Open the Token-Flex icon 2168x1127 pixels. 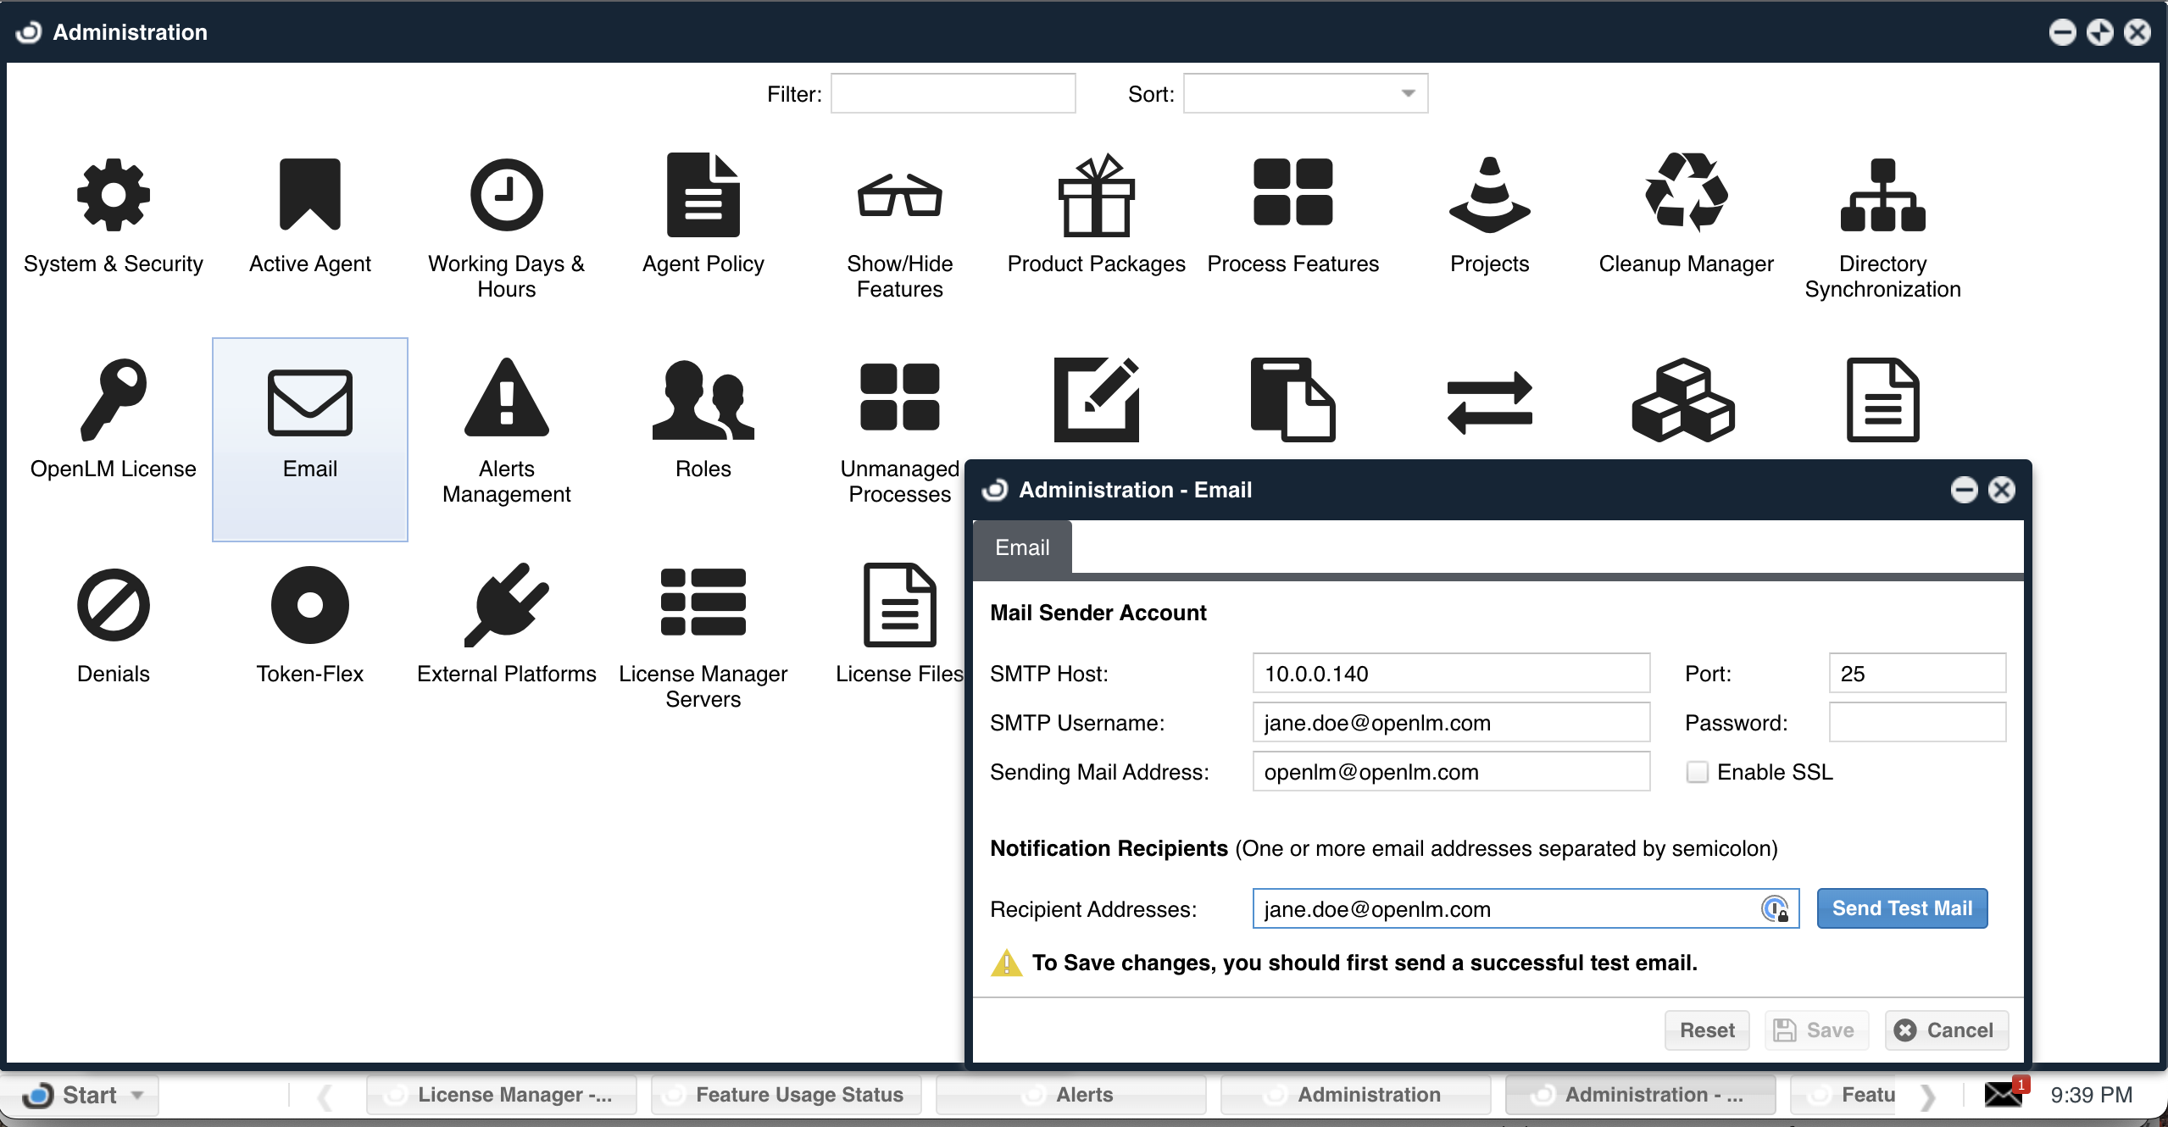[x=309, y=605]
